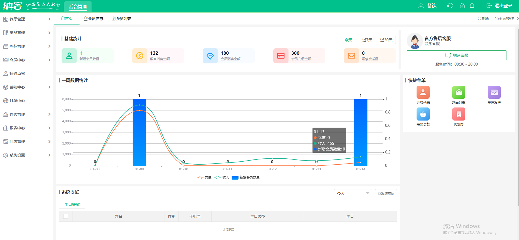Expand the 会员中心 sidebar menu
Image resolution: width=519 pixels, height=240 pixels.
(27, 60)
